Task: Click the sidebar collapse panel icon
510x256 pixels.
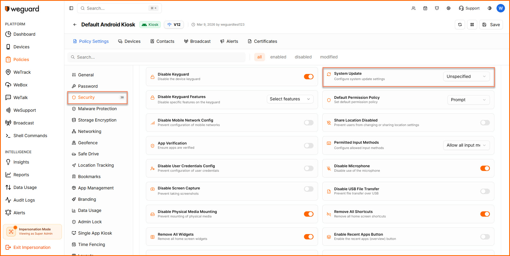Action: tap(71, 8)
